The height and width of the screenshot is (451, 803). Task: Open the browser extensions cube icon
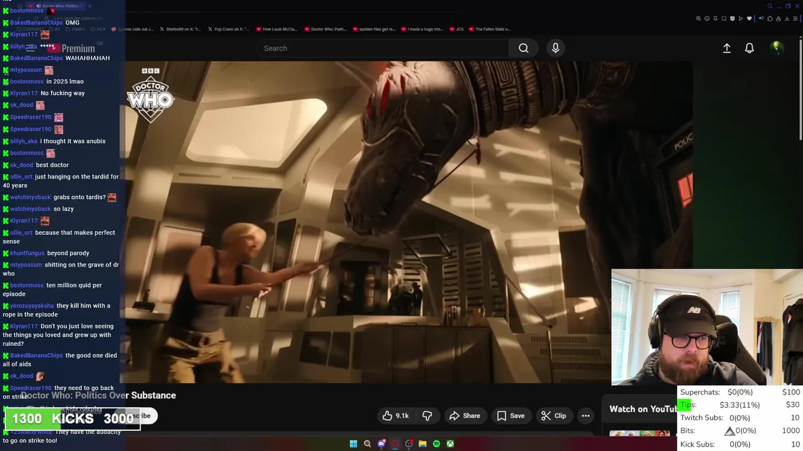[770, 19]
